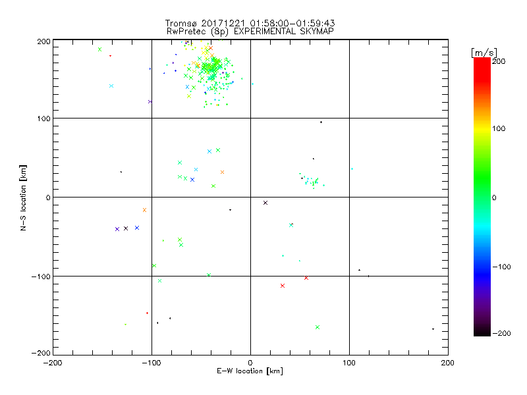Screen dimensions: 527x395
Task: Click the colorbar 0 m/s tick label
Action: [494, 197]
